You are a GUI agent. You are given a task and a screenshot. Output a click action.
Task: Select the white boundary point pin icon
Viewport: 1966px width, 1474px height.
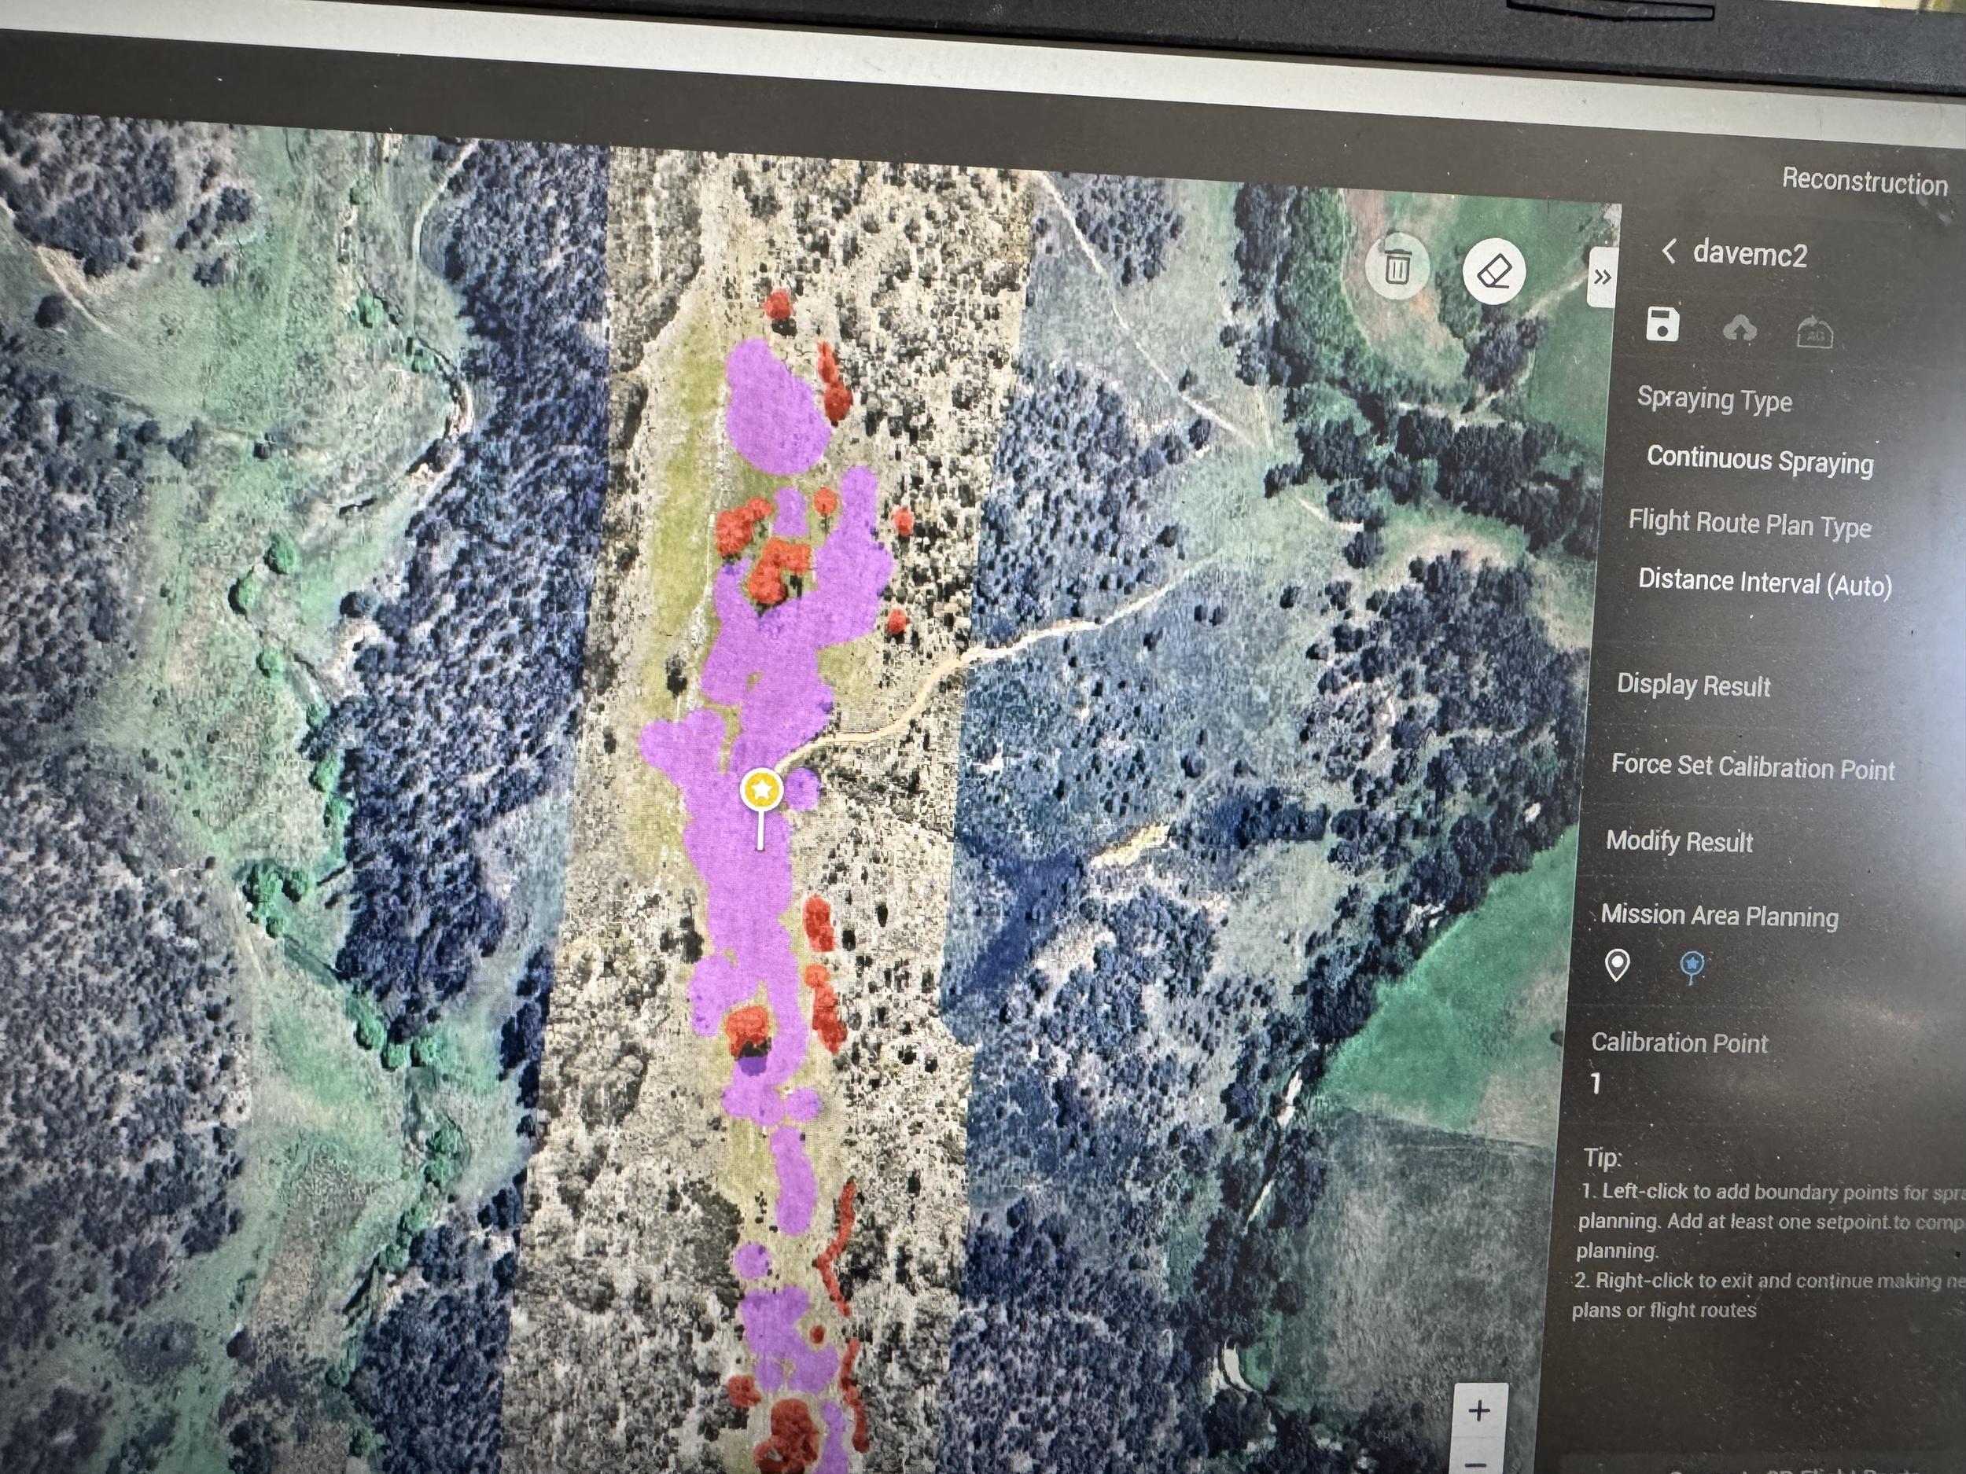point(1618,965)
